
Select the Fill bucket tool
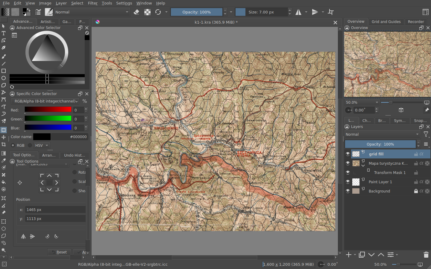(4, 182)
